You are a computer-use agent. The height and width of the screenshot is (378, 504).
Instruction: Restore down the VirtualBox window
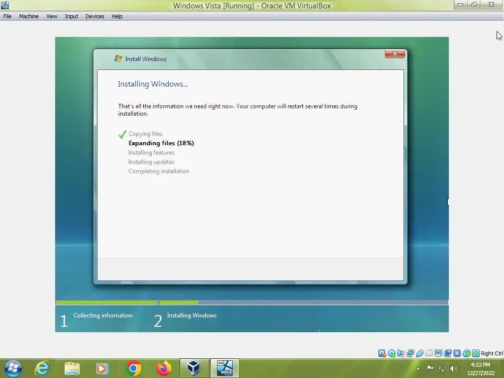[474, 4]
